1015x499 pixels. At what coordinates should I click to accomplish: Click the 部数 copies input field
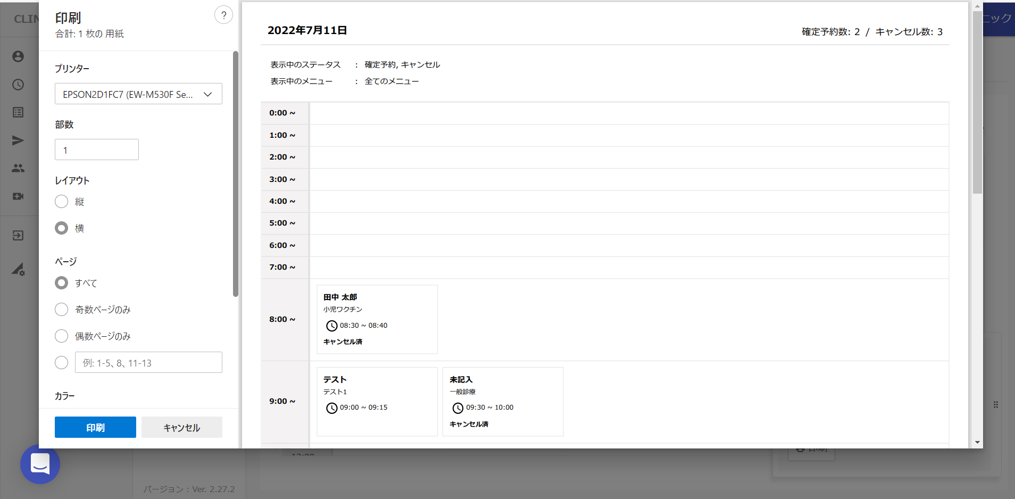(97, 150)
